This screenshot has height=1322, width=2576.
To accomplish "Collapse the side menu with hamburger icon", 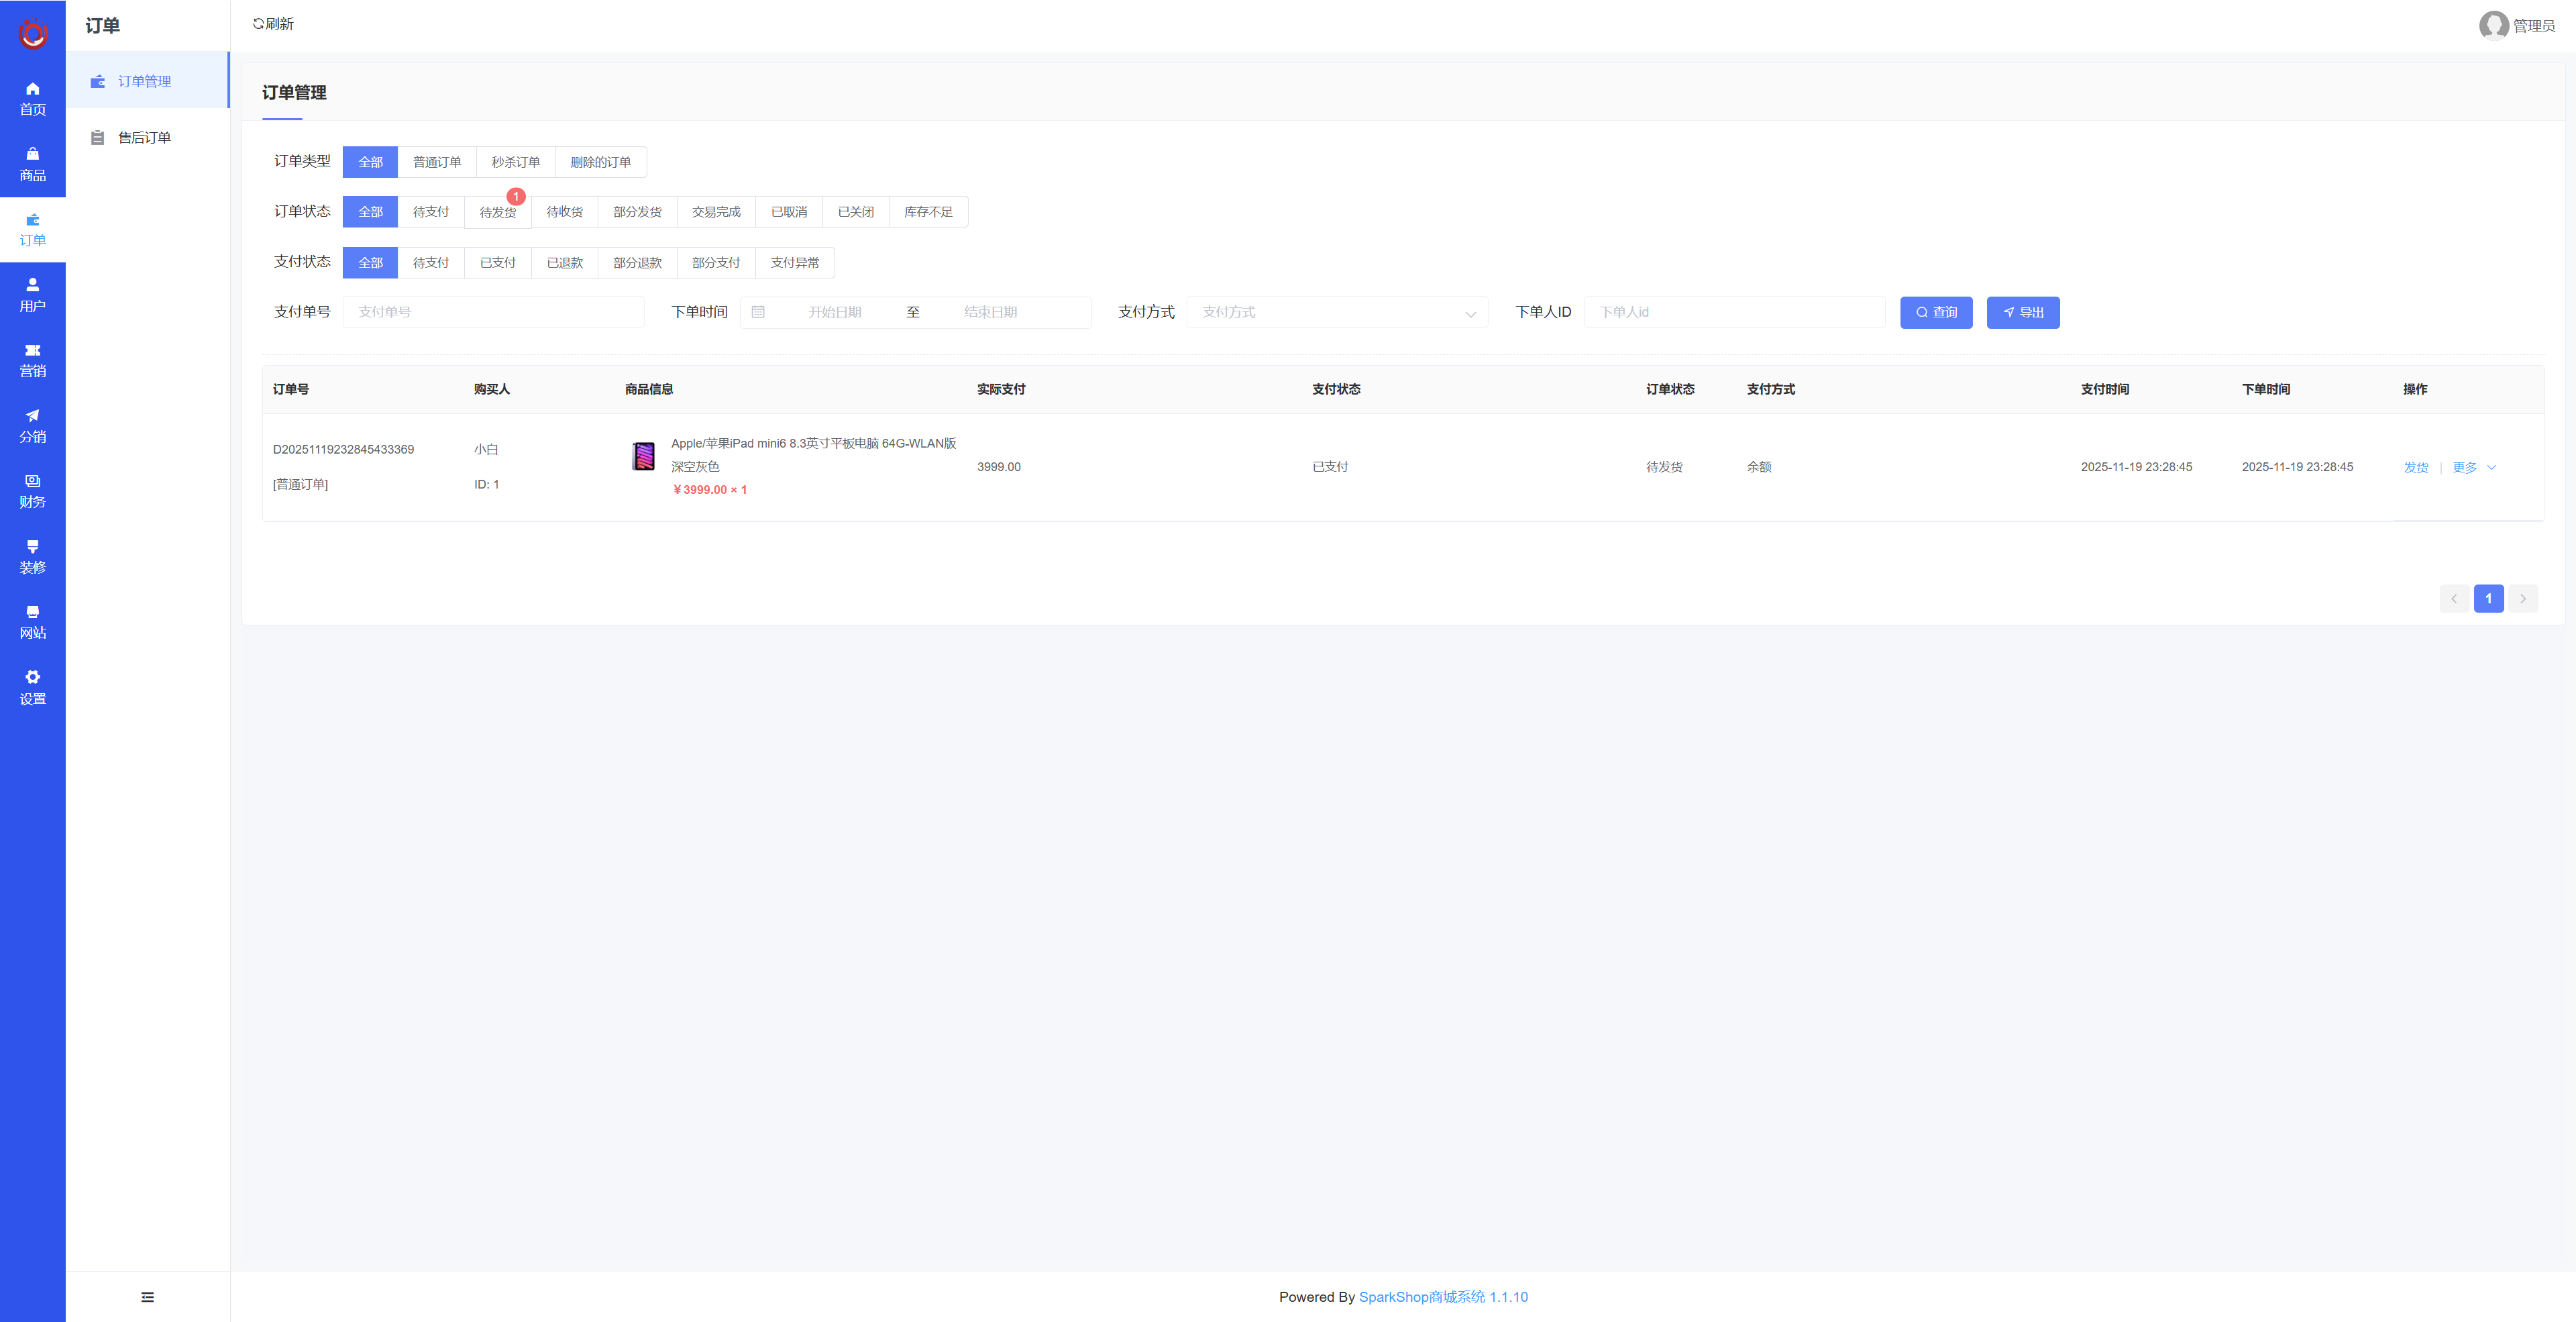I will coord(147,1297).
